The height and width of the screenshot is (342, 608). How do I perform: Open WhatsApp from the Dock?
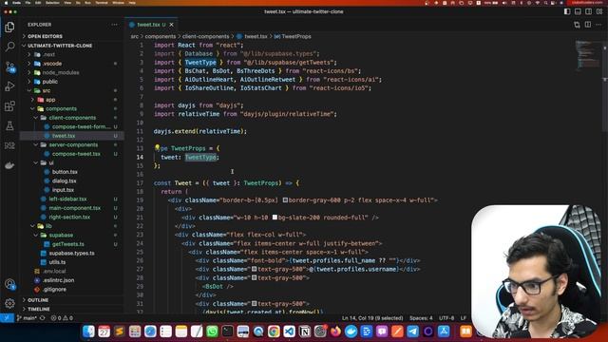click(x=212, y=332)
